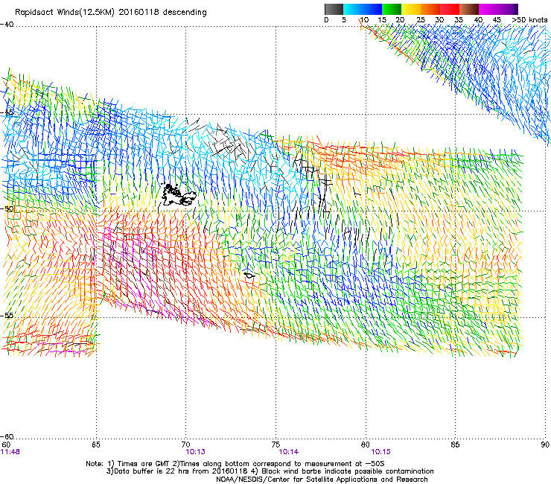Click the latitude label '-55'

pyautogui.click(x=7, y=315)
